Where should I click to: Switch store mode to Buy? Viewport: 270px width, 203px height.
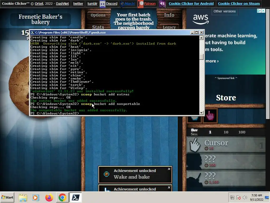(x=194, y=130)
